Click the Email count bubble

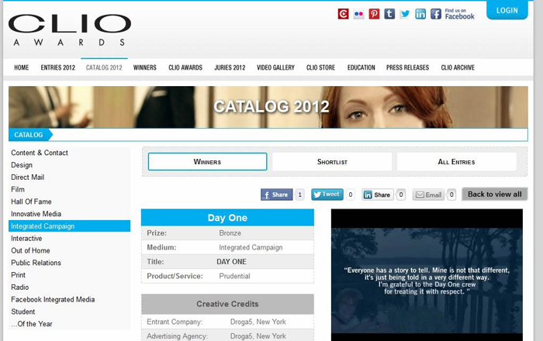[451, 195]
